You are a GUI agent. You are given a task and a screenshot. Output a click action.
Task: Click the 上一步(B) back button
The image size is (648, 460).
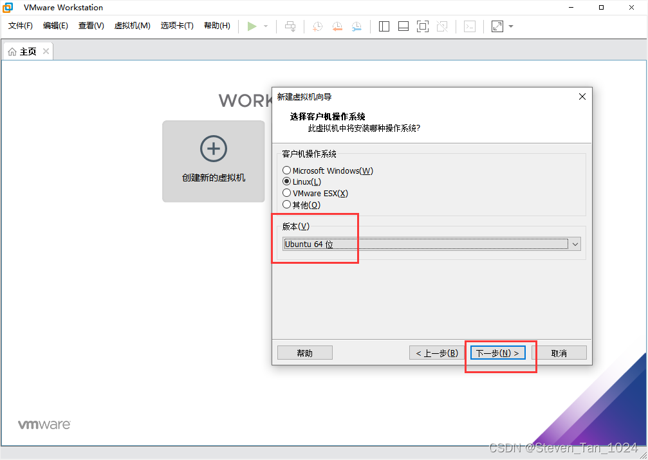tap(437, 353)
